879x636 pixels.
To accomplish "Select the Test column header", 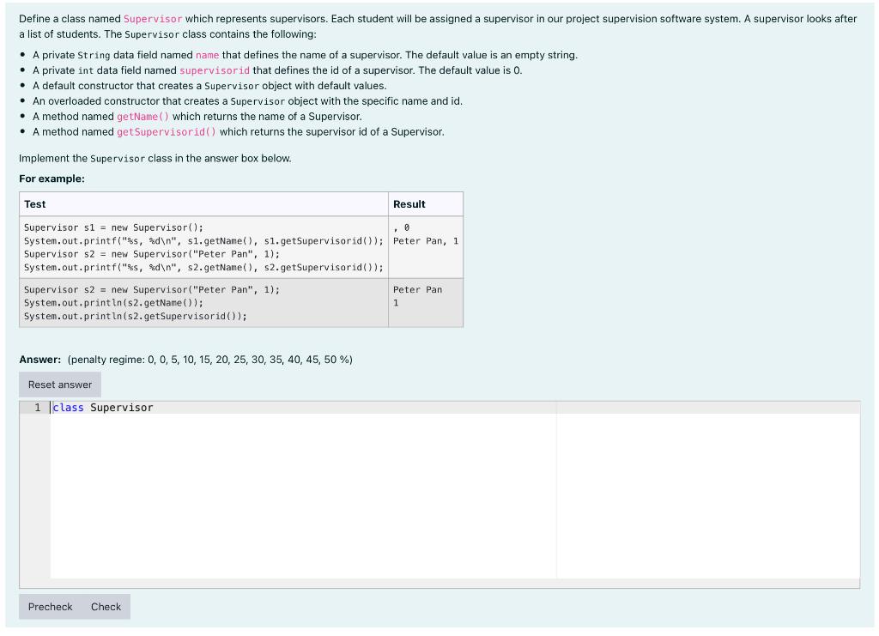I will [x=35, y=203].
